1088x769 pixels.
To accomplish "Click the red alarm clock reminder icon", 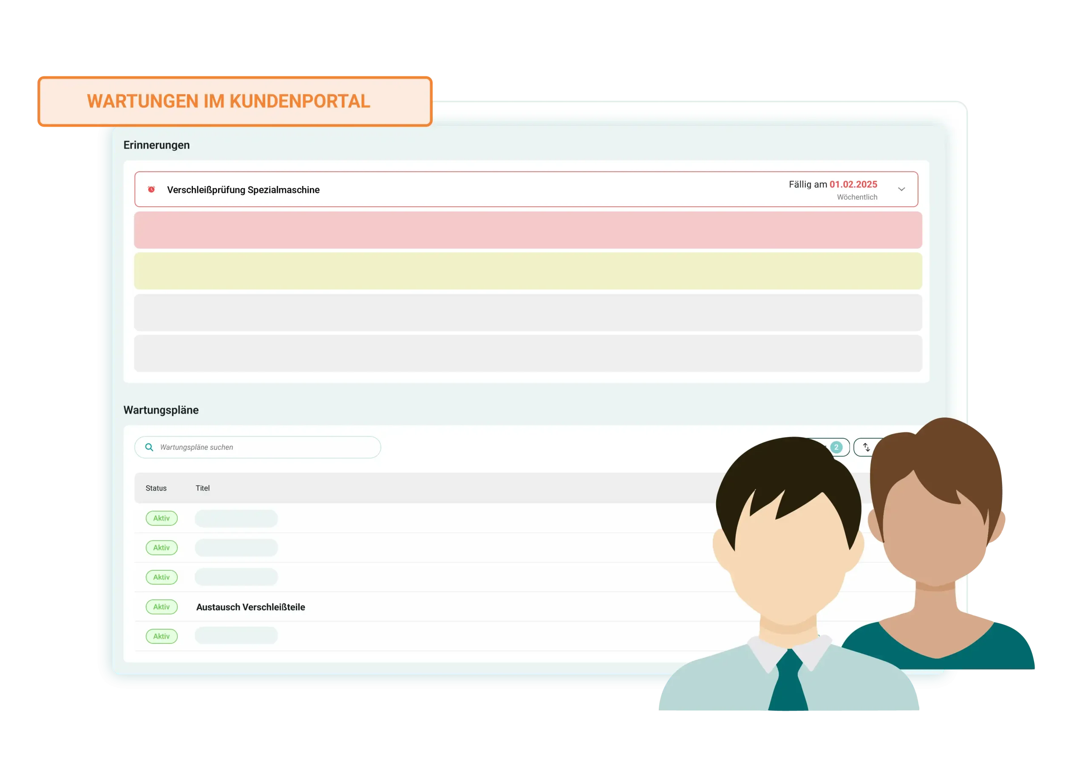I will (151, 189).
